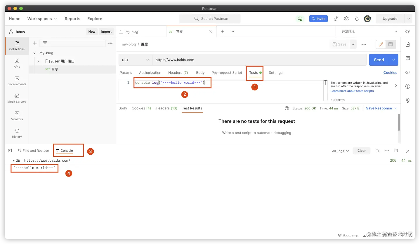
Task: Open the Cookies link
Action: [x=390, y=73]
